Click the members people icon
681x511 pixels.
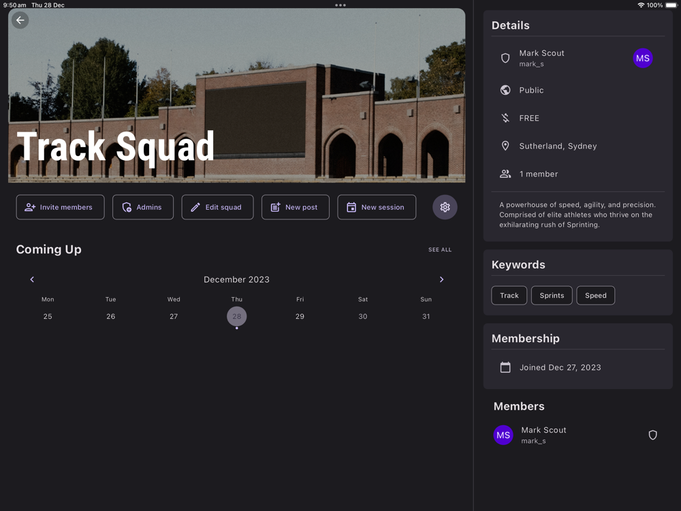(505, 174)
